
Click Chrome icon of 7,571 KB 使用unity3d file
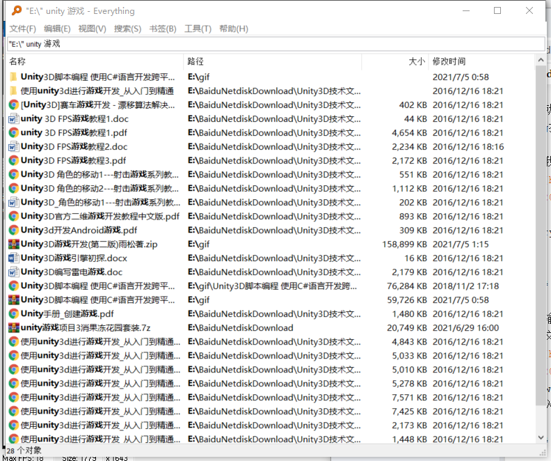pyautogui.click(x=13, y=398)
